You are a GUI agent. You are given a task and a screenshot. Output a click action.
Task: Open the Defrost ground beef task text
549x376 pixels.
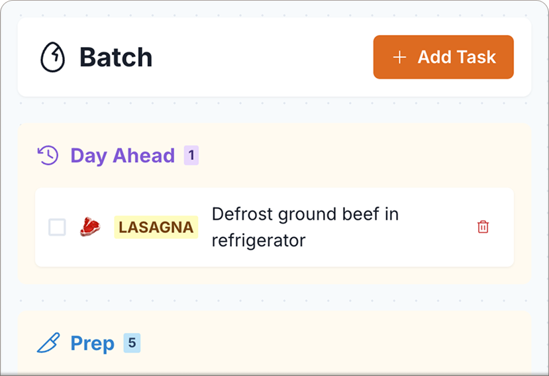tap(305, 215)
